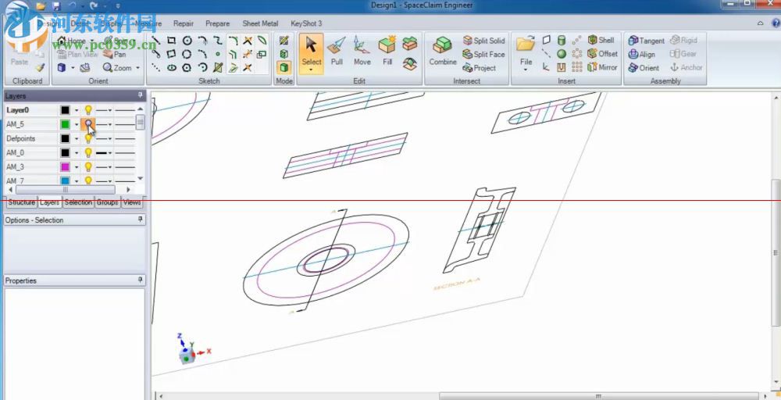Select the Rectangle sketch tool

coord(171,41)
